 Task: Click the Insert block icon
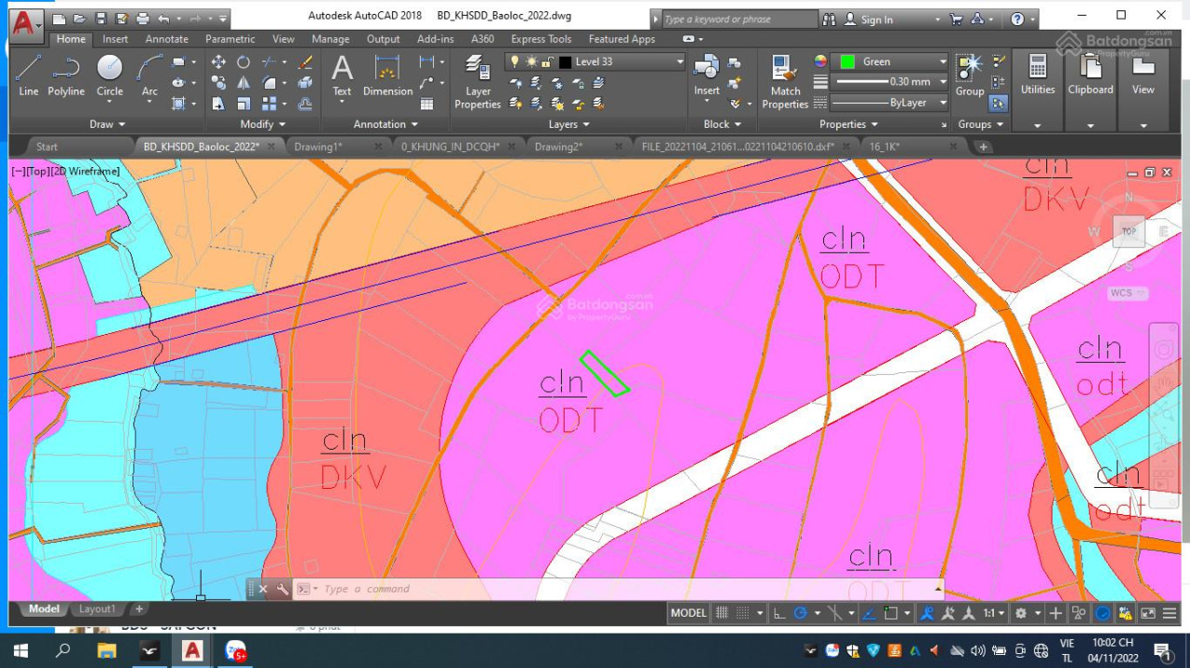pyautogui.click(x=707, y=75)
